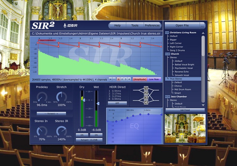Viewport: 237px width, 166px height.
Task: Toggle the Forward direction button
Action: [51, 113]
